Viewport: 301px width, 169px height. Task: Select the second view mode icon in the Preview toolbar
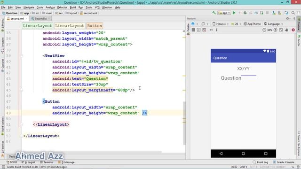[x=198, y=30]
